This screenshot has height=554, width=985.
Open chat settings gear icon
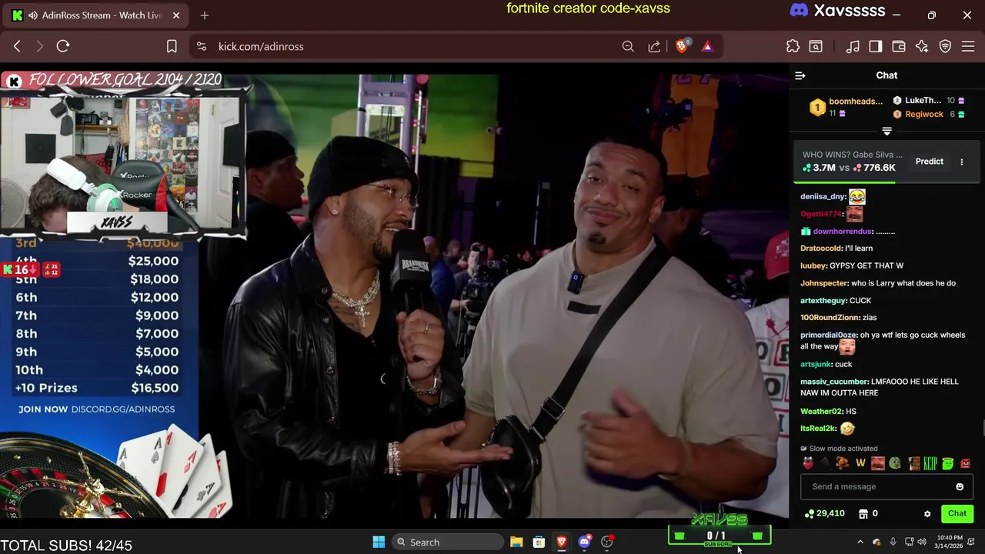pyautogui.click(x=927, y=514)
